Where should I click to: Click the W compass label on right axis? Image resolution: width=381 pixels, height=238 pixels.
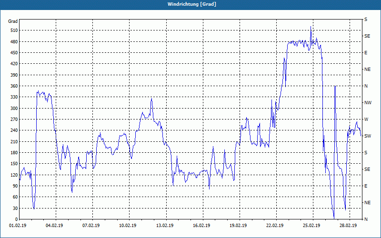click(x=366, y=119)
